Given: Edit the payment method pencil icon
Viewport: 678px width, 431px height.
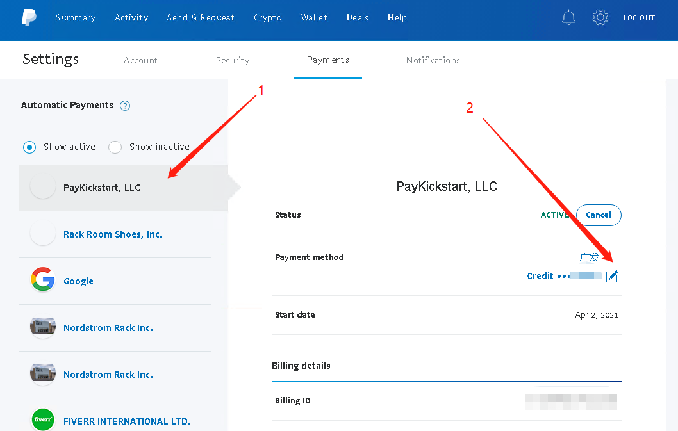Looking at the screenshot, I should [612, 276].
